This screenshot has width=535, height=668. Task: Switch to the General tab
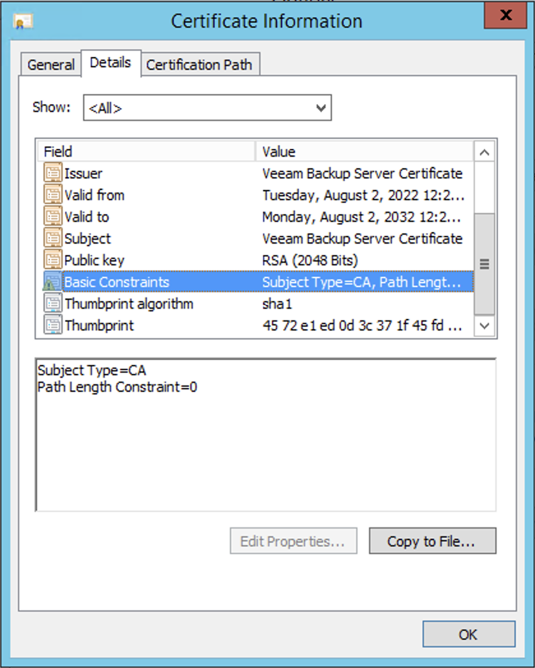point(50,65)
